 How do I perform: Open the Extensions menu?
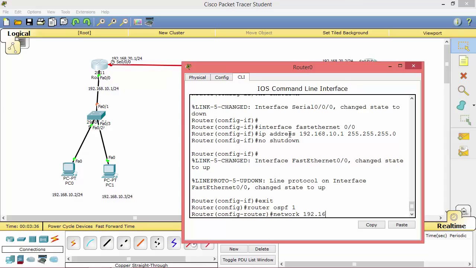pos(86,12)
